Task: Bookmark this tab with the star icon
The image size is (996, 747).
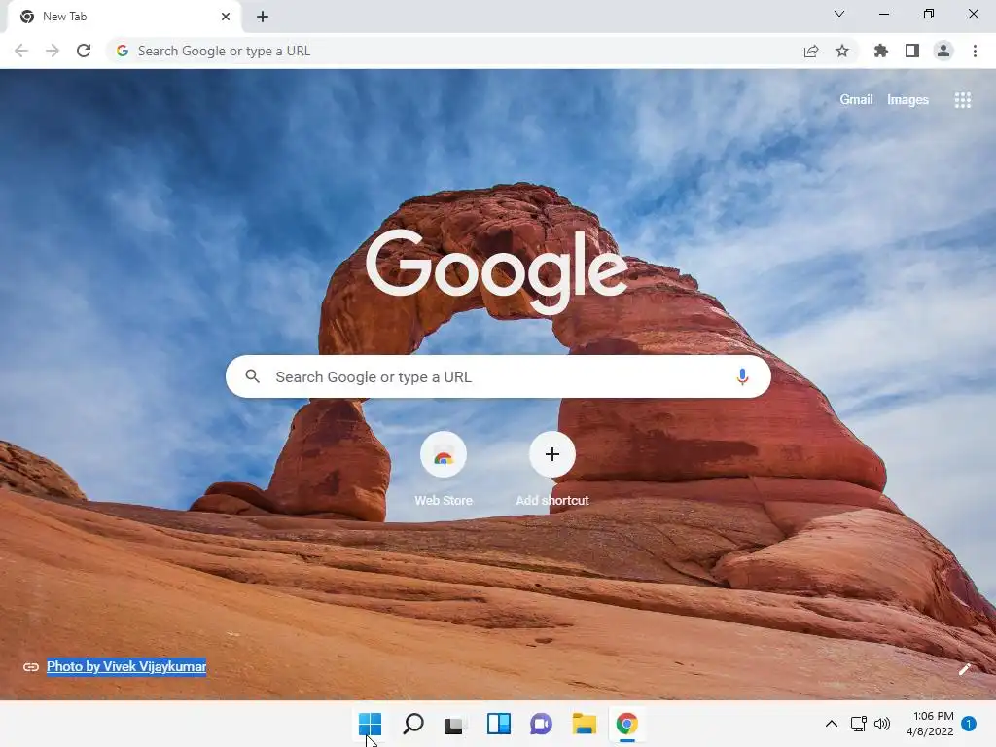Action: (842, 51)
